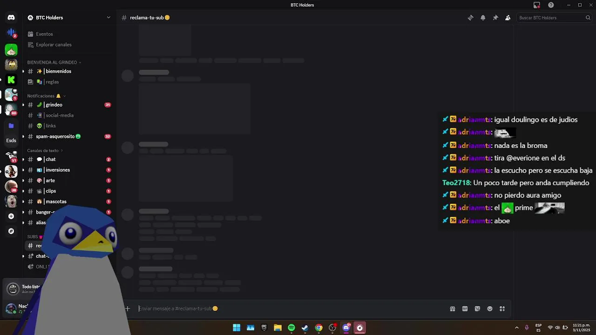Open the BTC Holders server dropdown menu
596x335 pixels.
tap(69, 18)
